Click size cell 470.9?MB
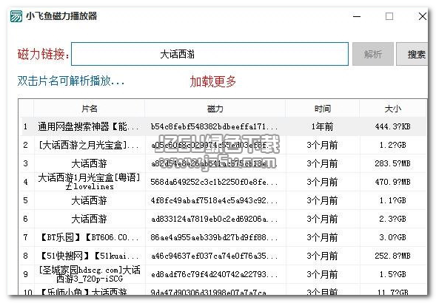 392,182
